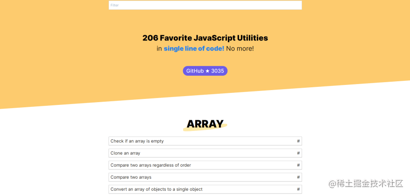The width and height of the screenshot is (410, 195).
Task: Click the ARRAY section heading
Action: [205, 124]
